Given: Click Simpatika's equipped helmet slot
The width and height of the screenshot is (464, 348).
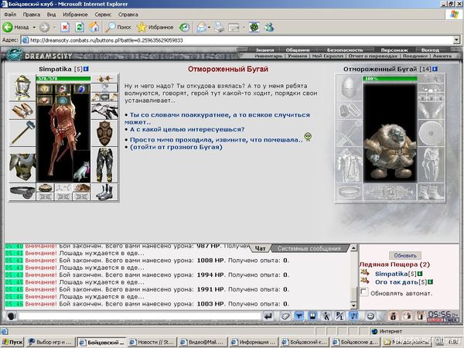Looking at the screenshot, I should (22, 87).
